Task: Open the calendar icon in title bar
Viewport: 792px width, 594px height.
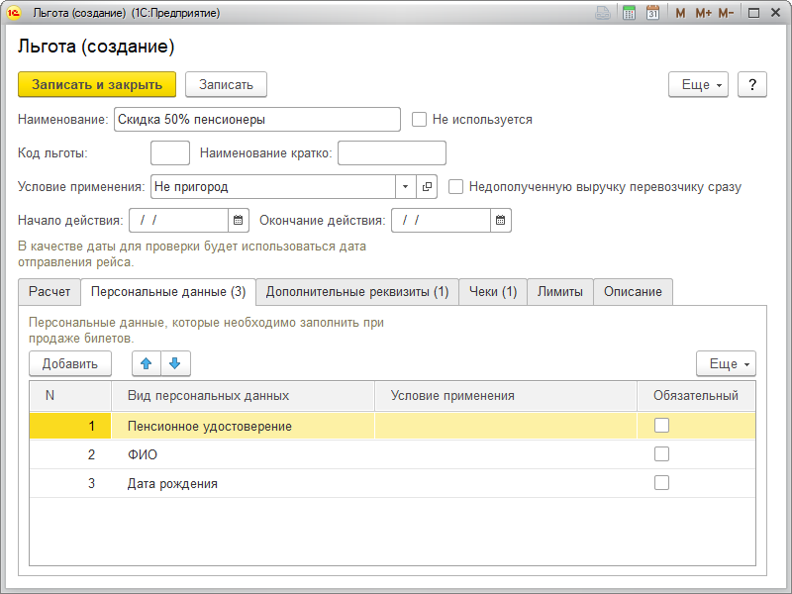Action: click(x=652, y=13)
